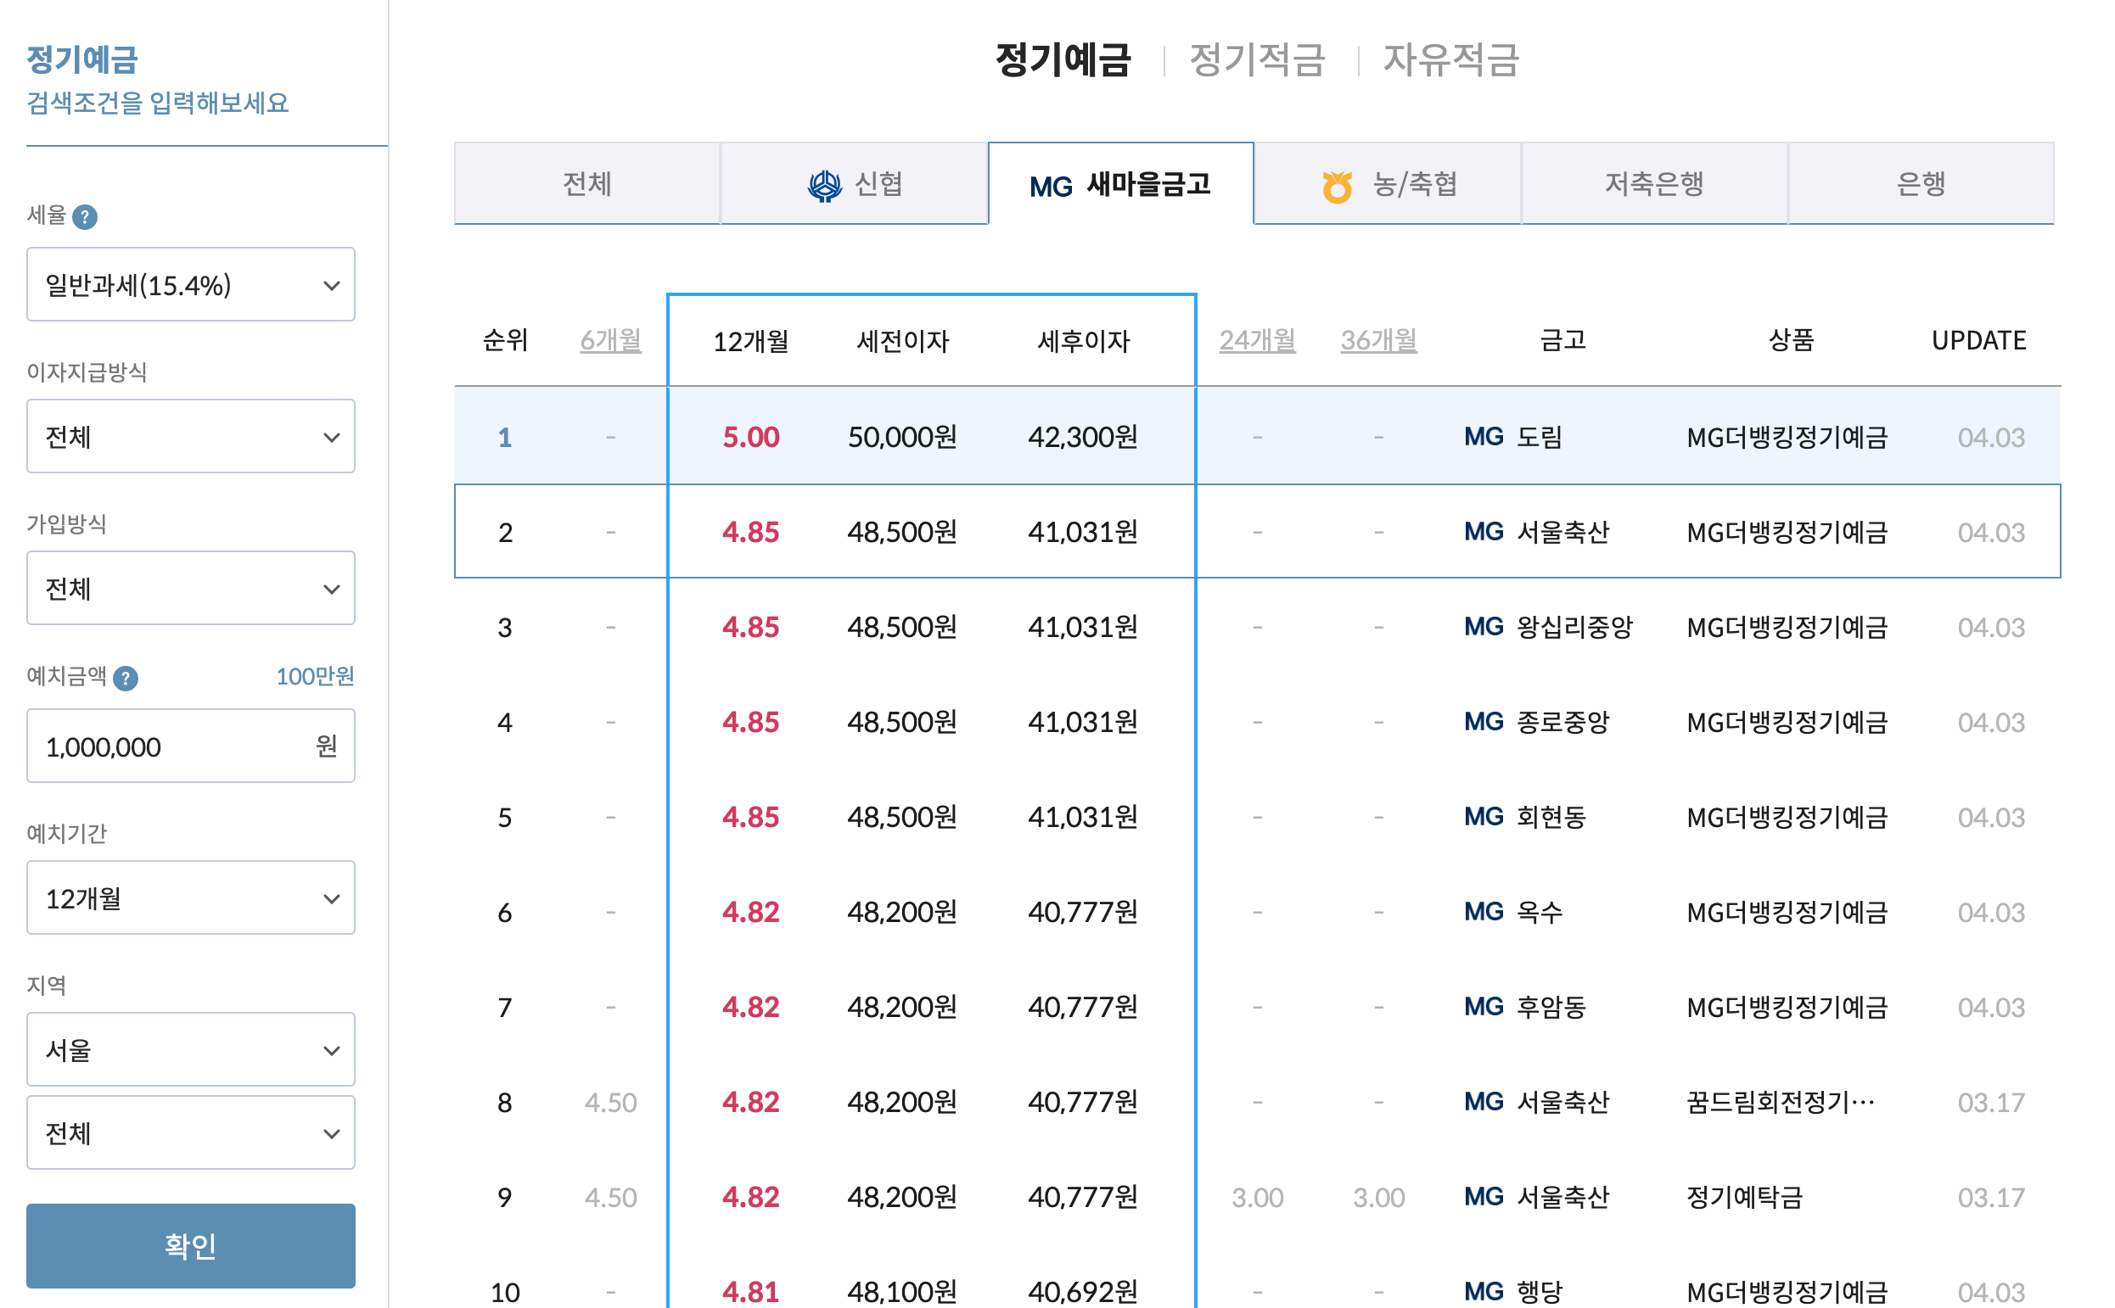This screenshot has width=2115, height=1308.
Task: Sort by the 6개월 column header
Action: click(x=610, y=341)
